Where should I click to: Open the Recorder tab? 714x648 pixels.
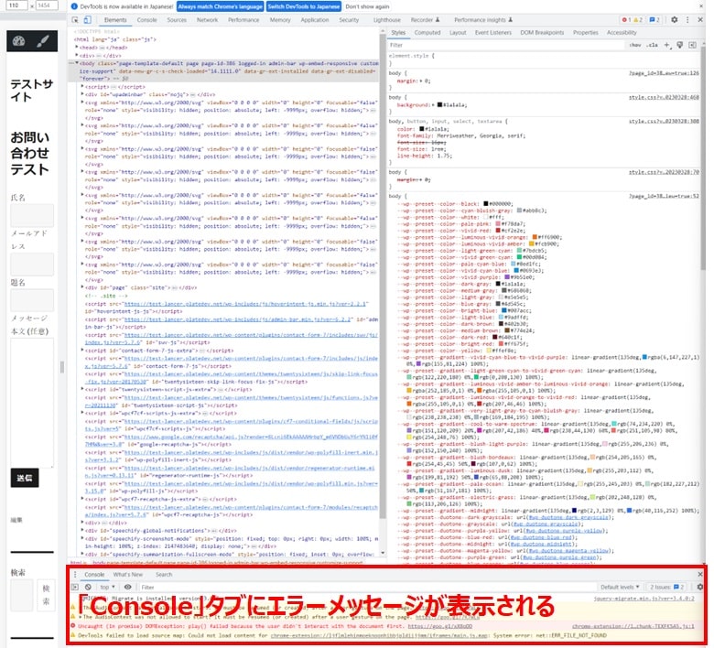425,20
